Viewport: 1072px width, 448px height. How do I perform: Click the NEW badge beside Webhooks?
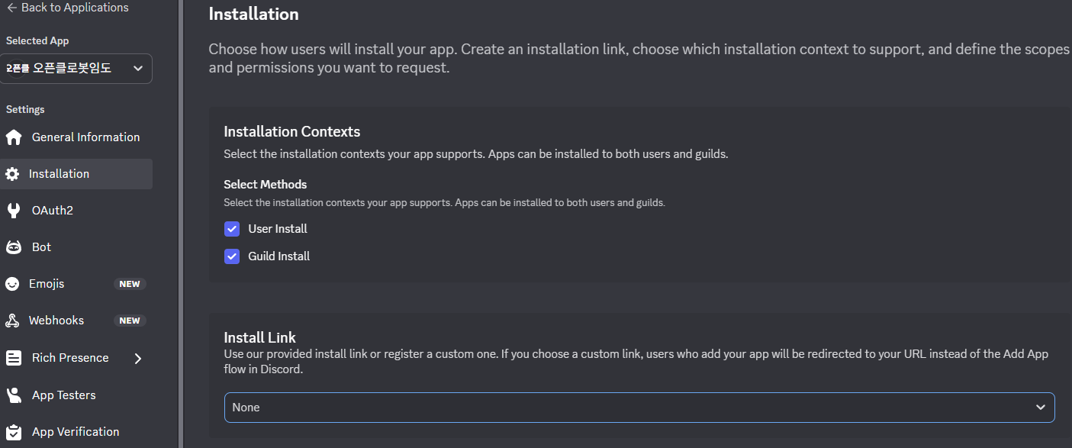(x=130, y=321)
